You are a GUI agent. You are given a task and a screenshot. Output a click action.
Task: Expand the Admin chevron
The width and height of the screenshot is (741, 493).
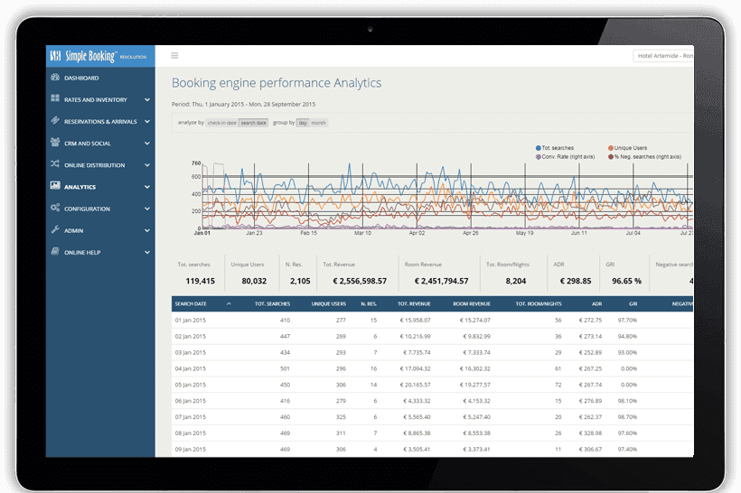click(x=147, y=231)
